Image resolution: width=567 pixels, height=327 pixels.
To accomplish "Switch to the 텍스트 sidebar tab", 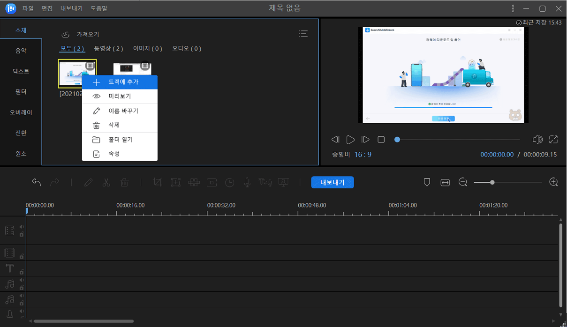I will pos(21,71).
